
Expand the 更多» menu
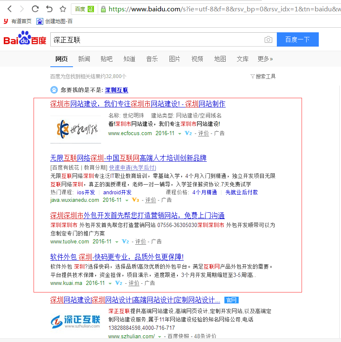tap(265, 59)
